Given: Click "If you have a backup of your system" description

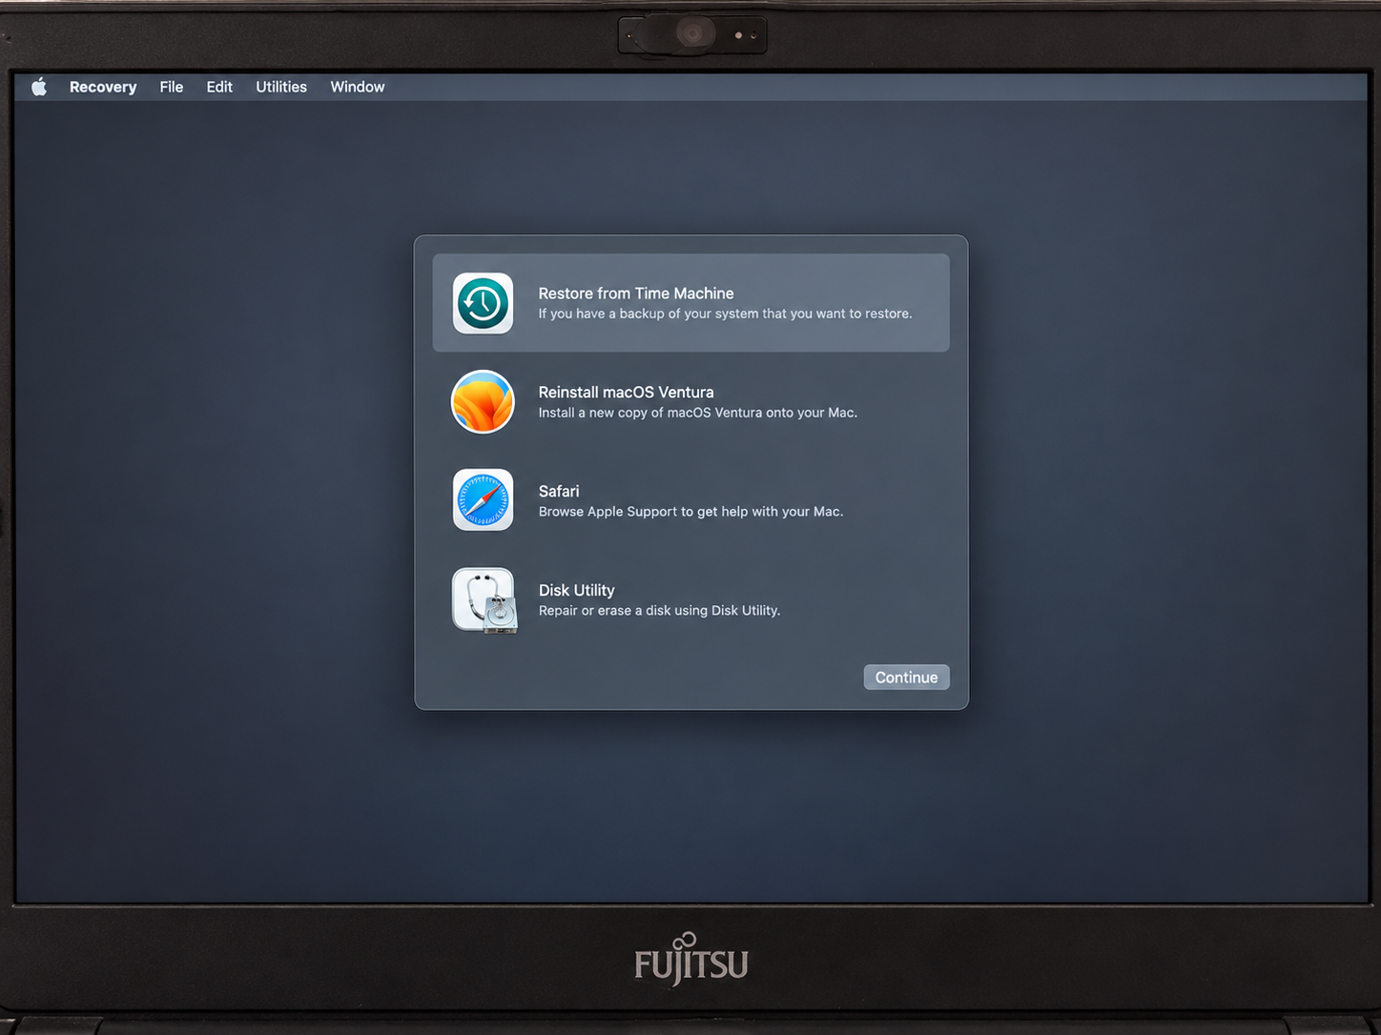Looking at the screenshot, I should coord(725,314).
